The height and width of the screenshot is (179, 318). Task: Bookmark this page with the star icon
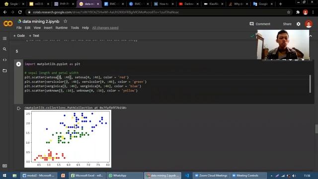pyautogui.click(x=289, y=12)
